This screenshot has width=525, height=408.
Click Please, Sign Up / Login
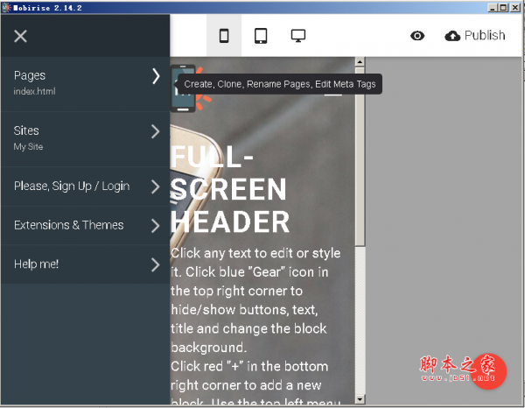pyautogui.click(x=72, y=186)
